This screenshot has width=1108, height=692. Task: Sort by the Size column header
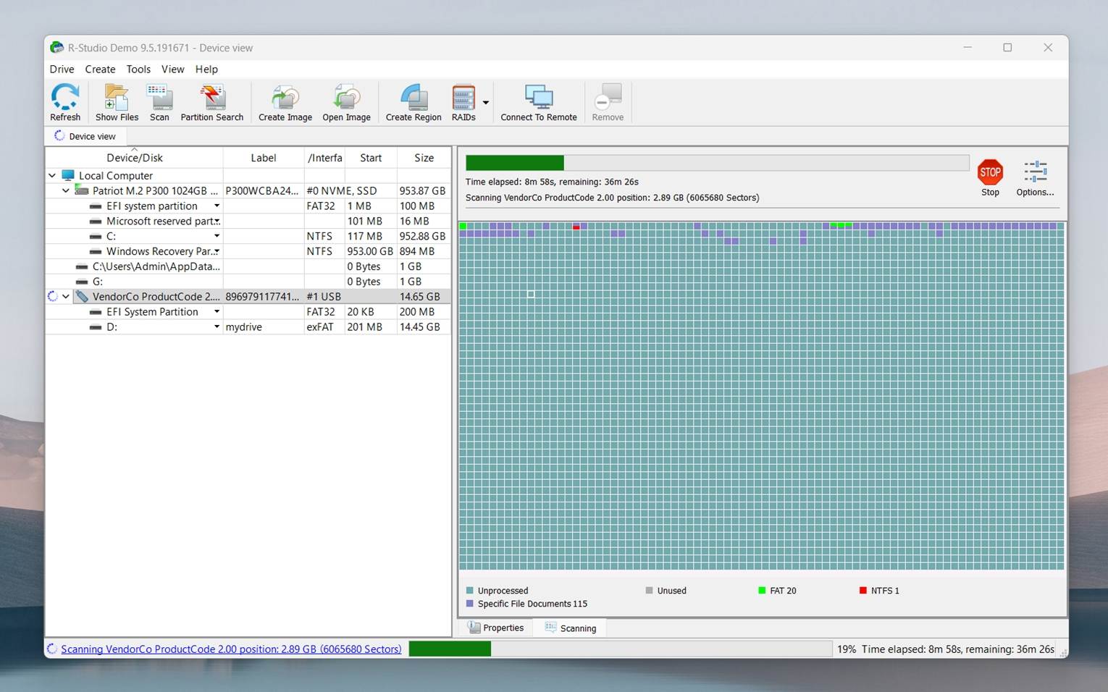pos(424,158)
